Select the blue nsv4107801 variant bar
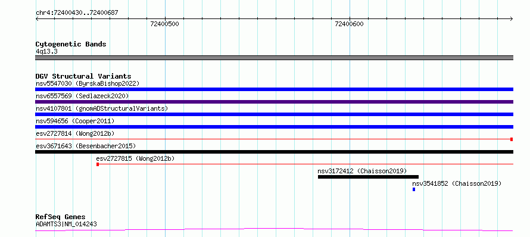Viewport: 530px width, 237px height. tap(274, 114)
